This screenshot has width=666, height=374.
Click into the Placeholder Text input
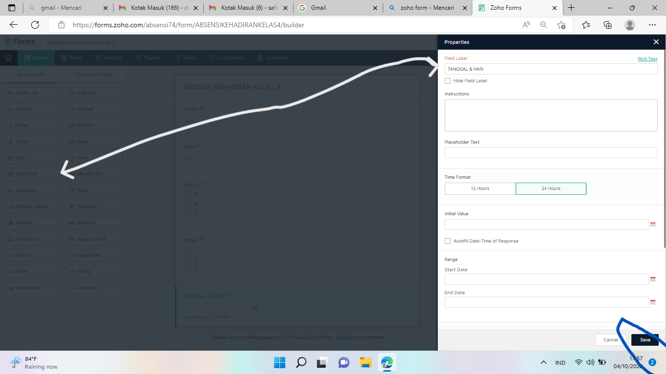551,153
